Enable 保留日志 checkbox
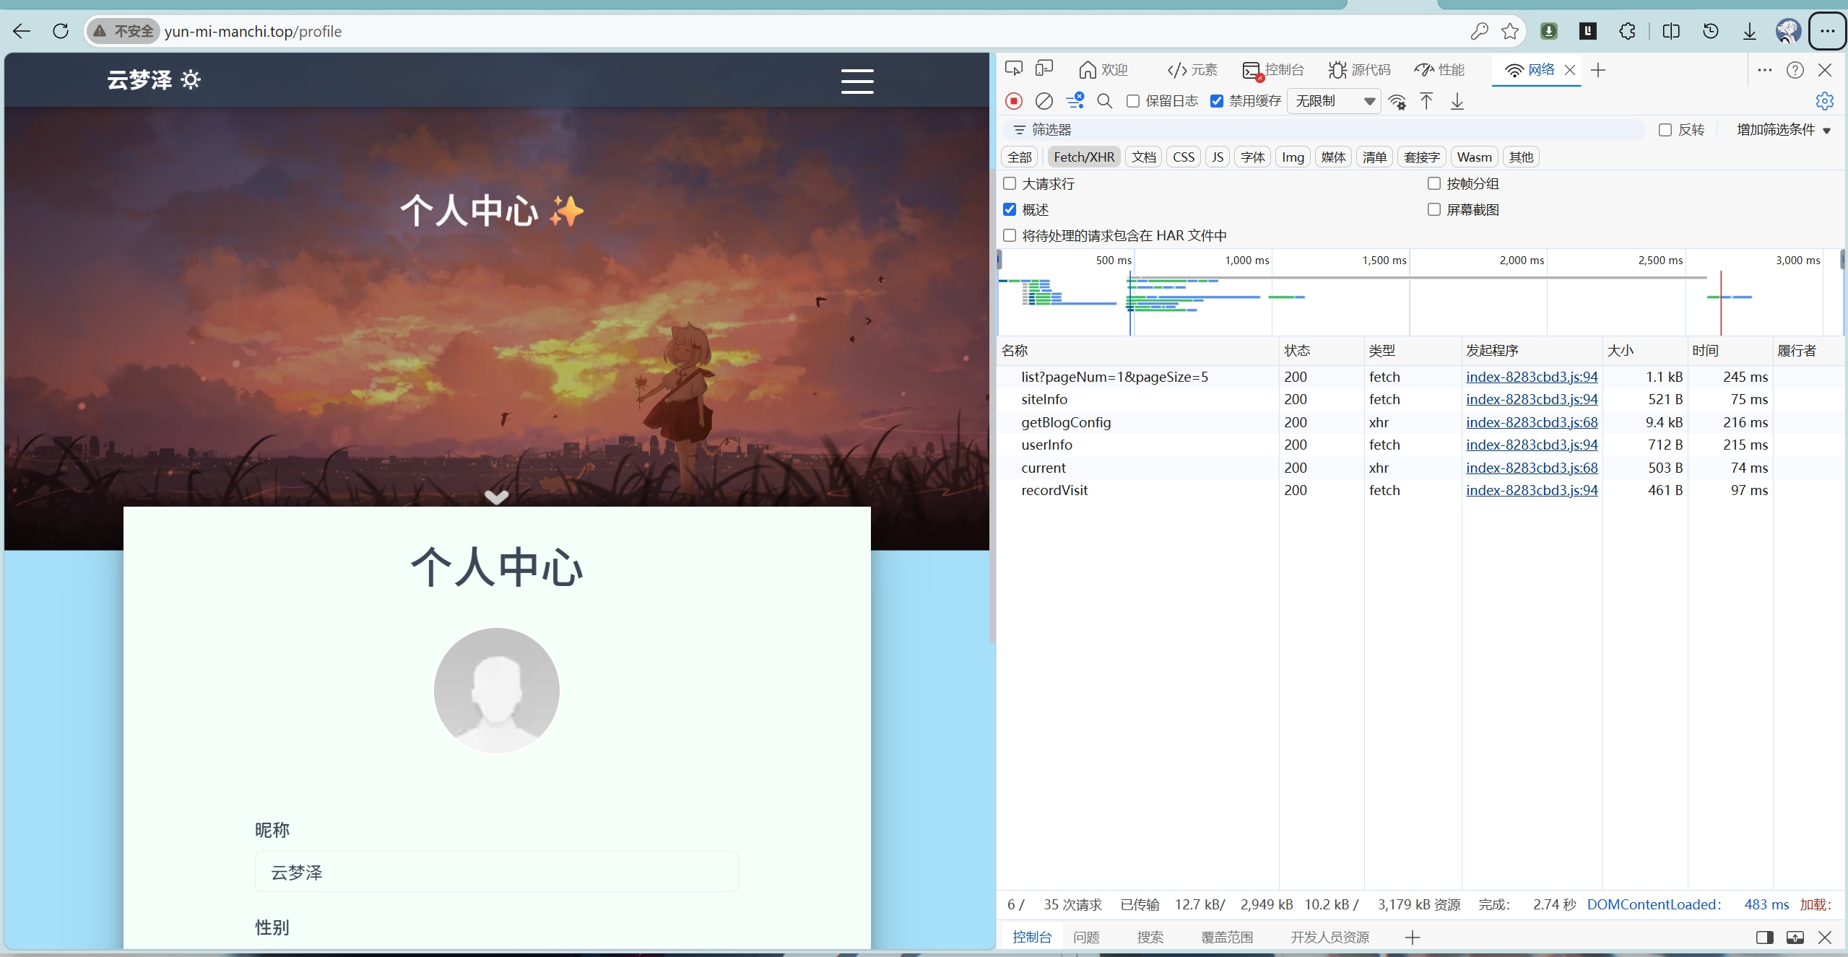The height and width of the screenshot is (957, 1848). coord(1133,101)
